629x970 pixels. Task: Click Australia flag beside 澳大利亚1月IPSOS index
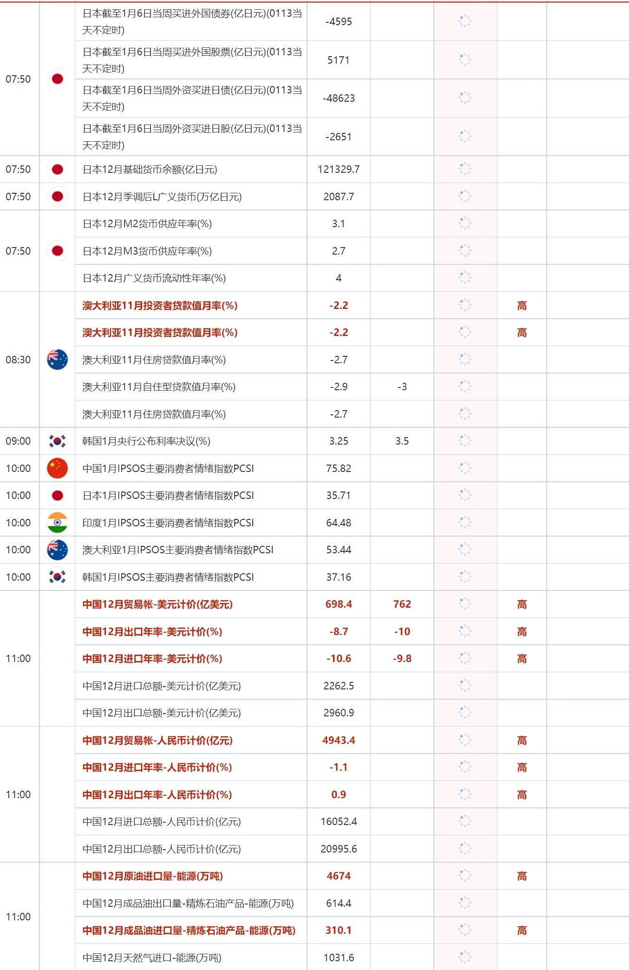(57, 550)
